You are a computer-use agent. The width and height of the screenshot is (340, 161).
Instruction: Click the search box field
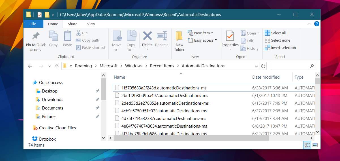(293, 66)
